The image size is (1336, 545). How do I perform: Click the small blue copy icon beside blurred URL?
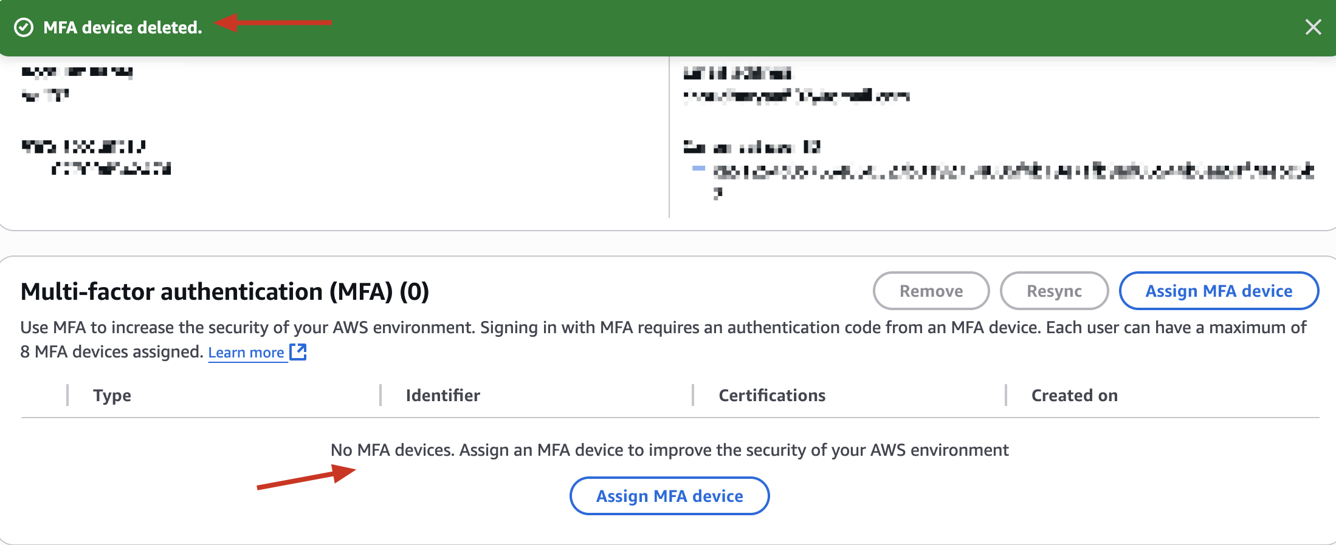click(x=698, y=168)
